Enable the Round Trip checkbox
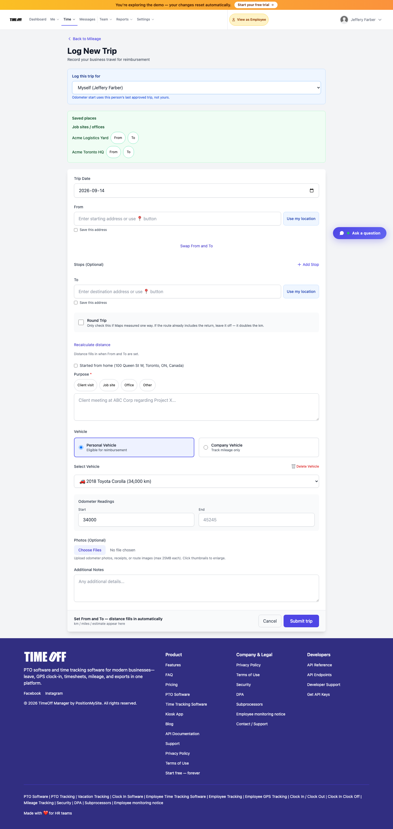 81,322
